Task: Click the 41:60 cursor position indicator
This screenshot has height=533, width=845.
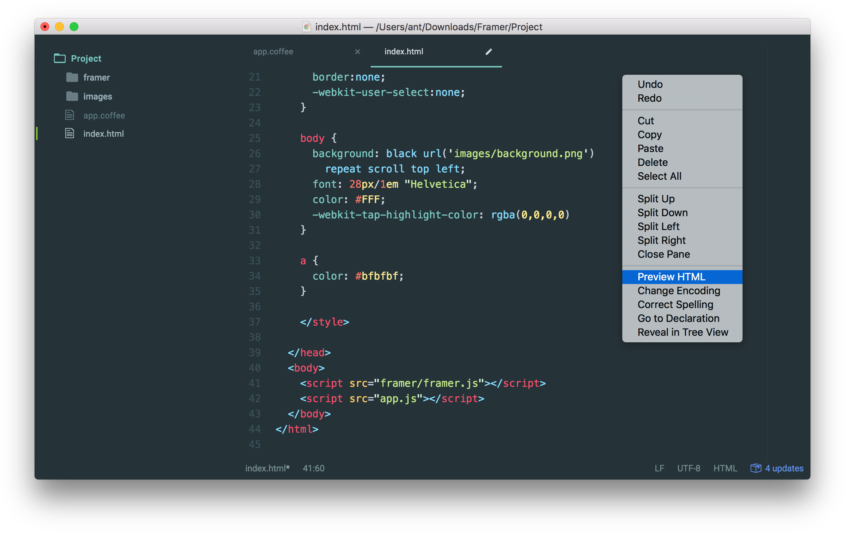Action: tap(314, 468)
